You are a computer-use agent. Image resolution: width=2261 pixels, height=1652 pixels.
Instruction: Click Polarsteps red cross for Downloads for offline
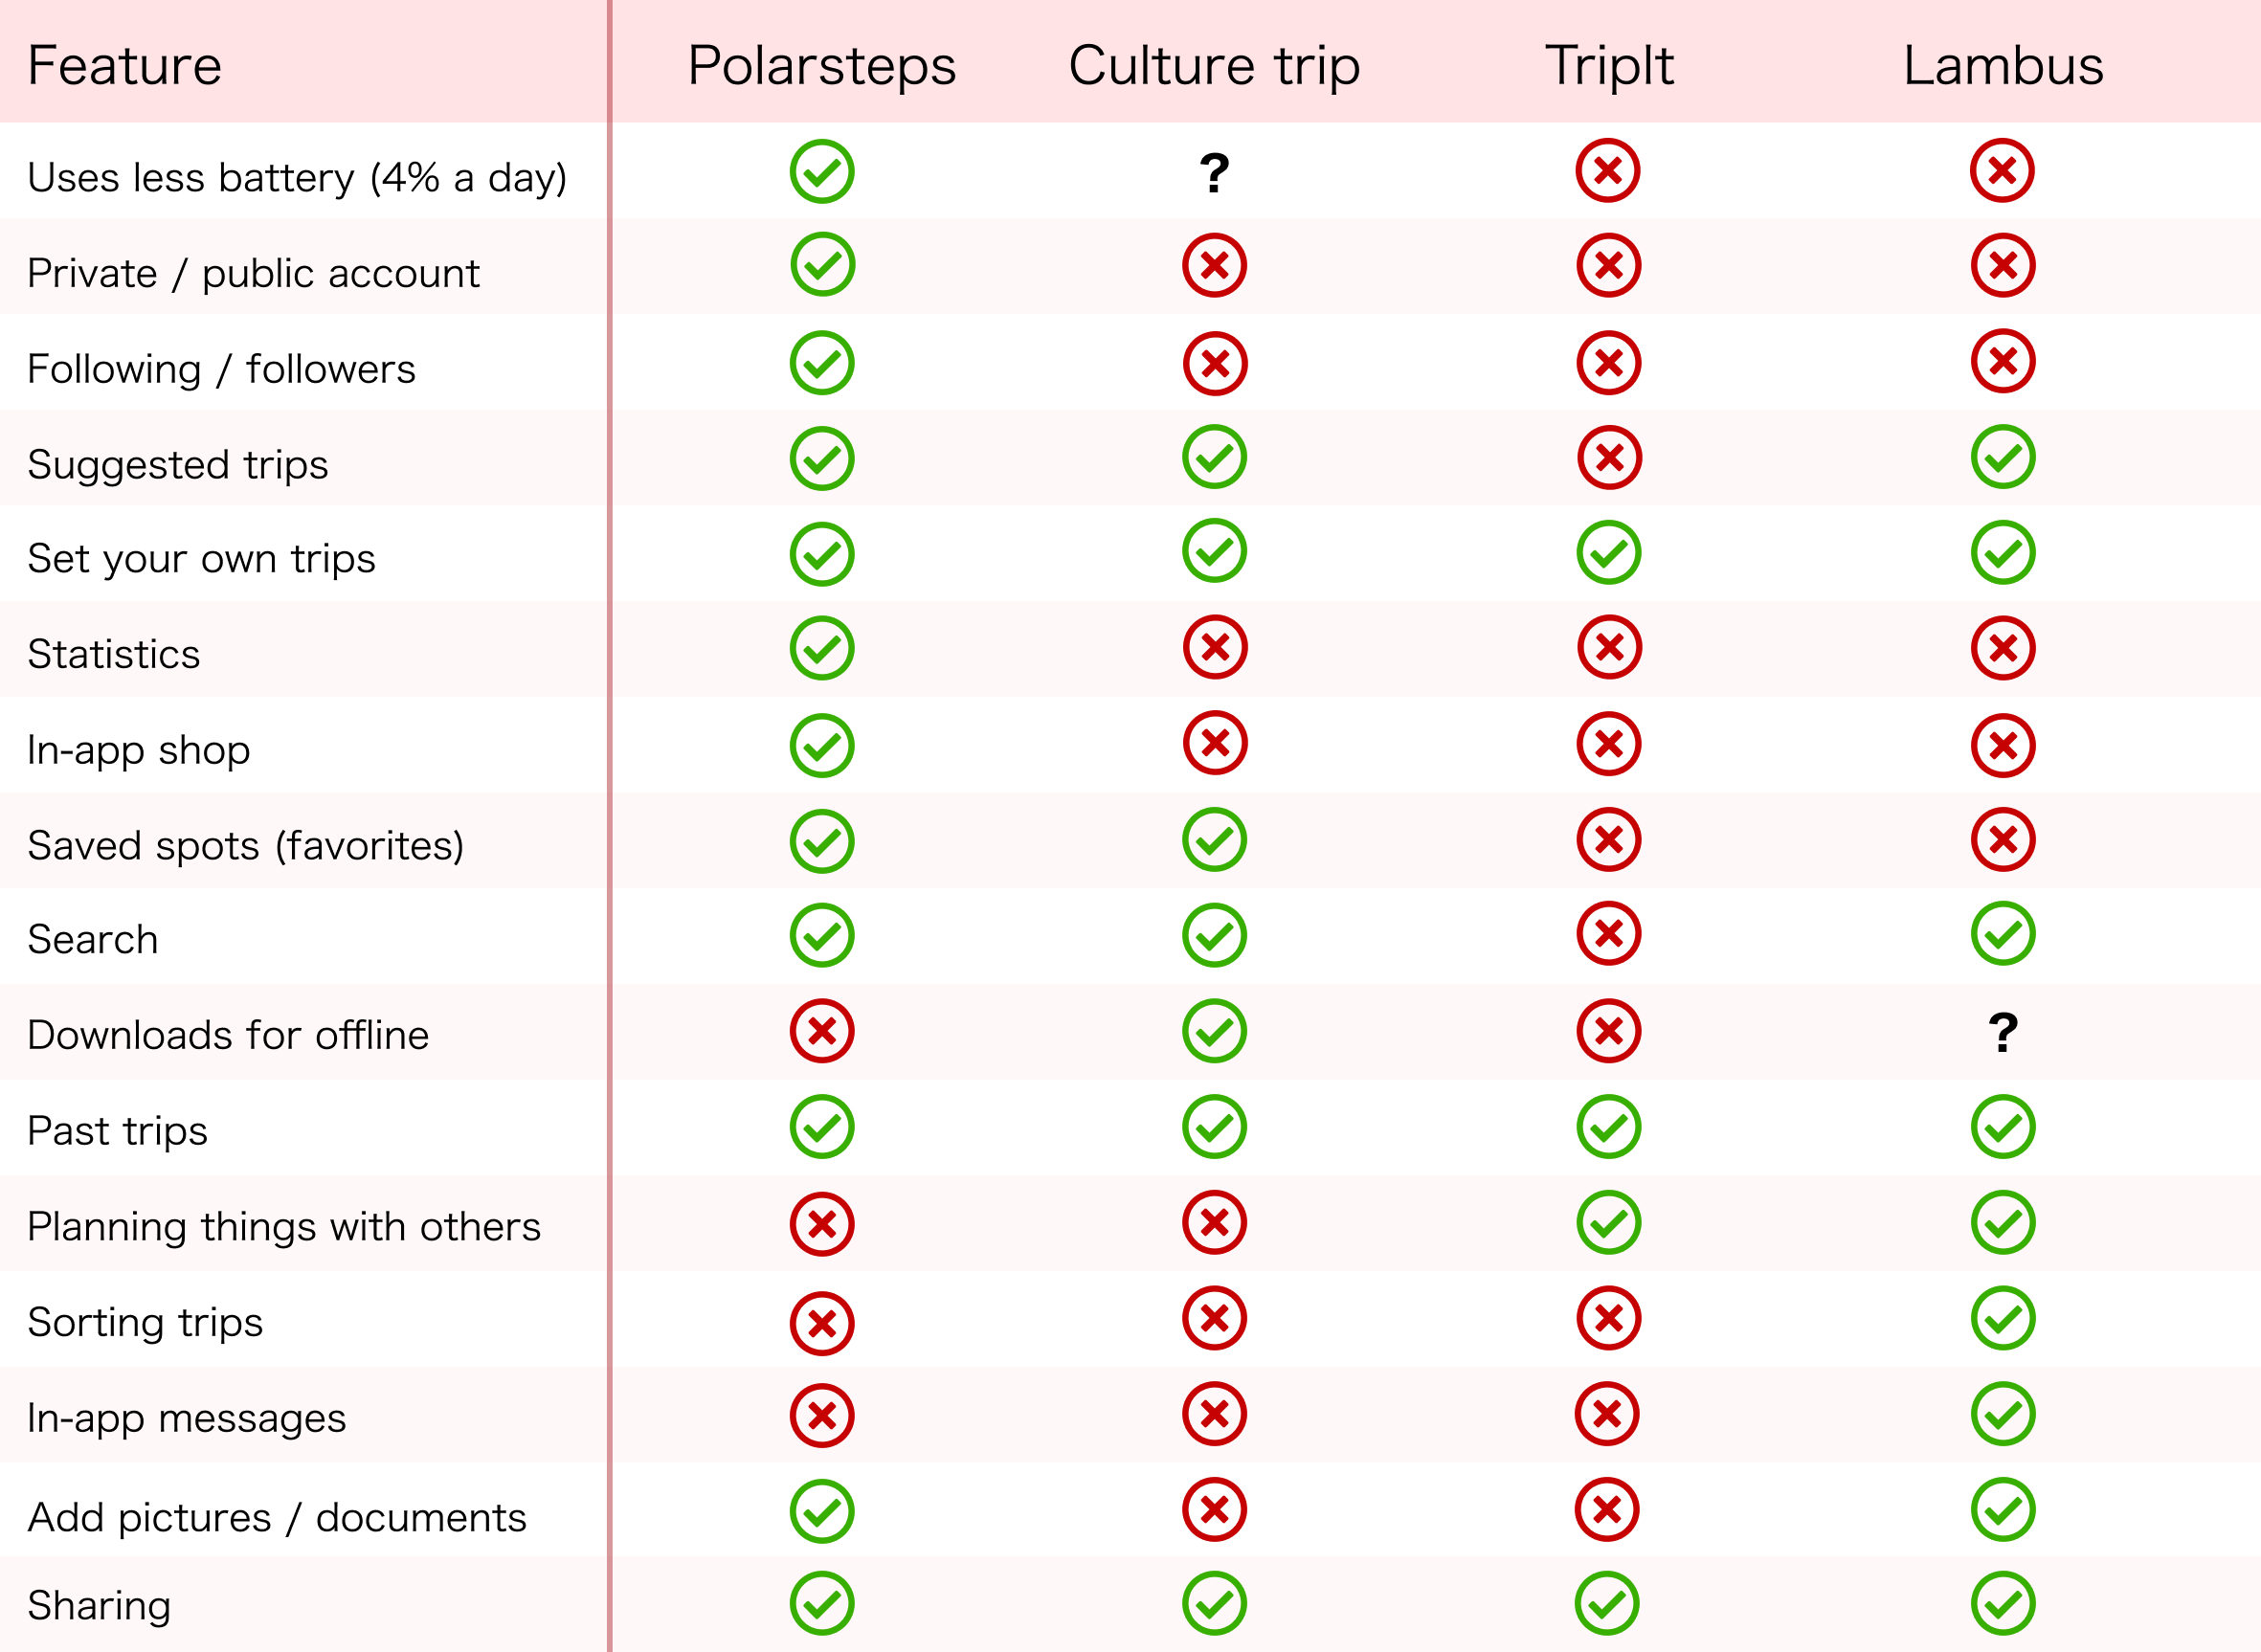pyautogui.click(x=822, y=1031)
